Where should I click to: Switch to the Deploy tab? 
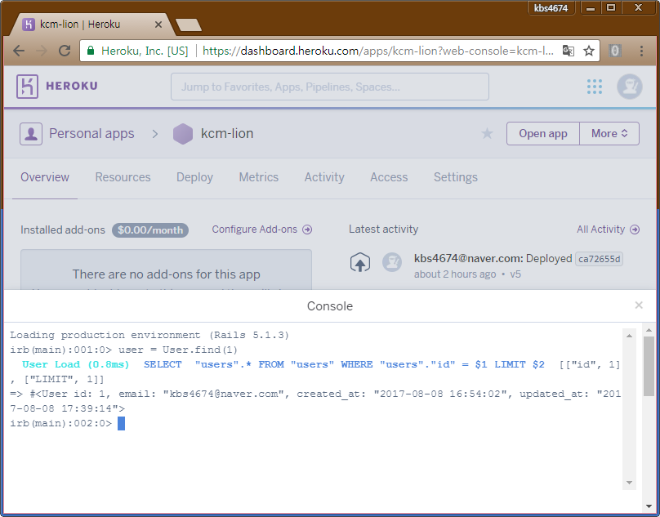(194, 177)
